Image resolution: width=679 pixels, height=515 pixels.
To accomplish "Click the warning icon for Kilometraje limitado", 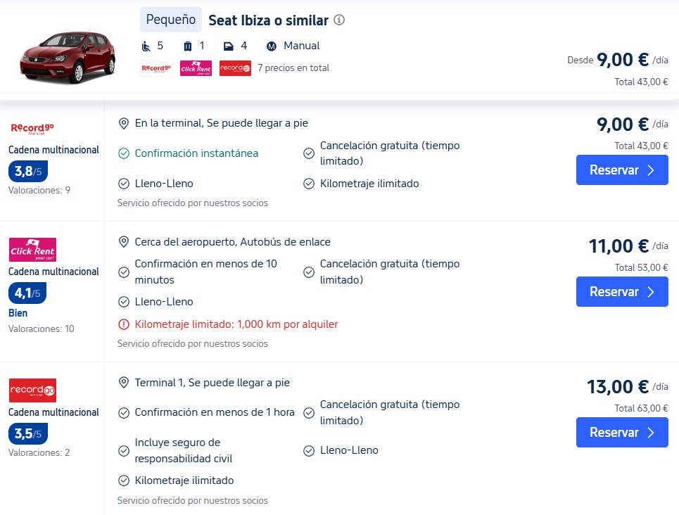I will click(x=124, y=324).
